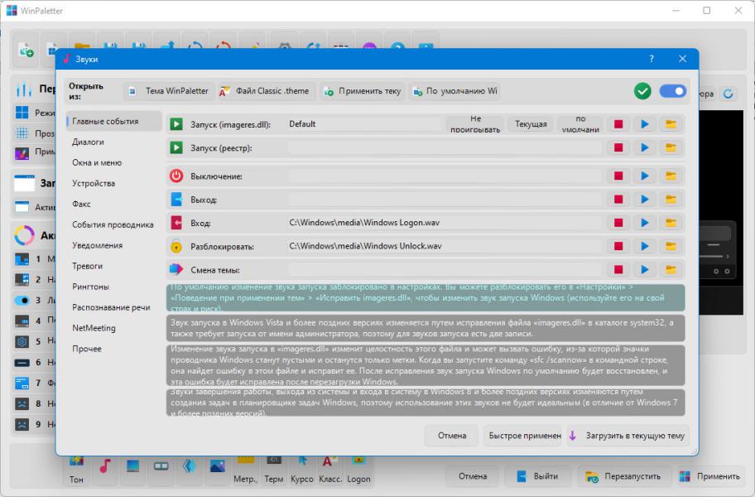This screenshot has width=755, height=497.
Task: Click the Вход sound path field
Action: (444, 223)
